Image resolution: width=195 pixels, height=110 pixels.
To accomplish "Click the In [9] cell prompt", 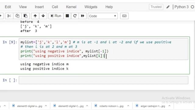I will pyautogui.click(x=10, y=42).
